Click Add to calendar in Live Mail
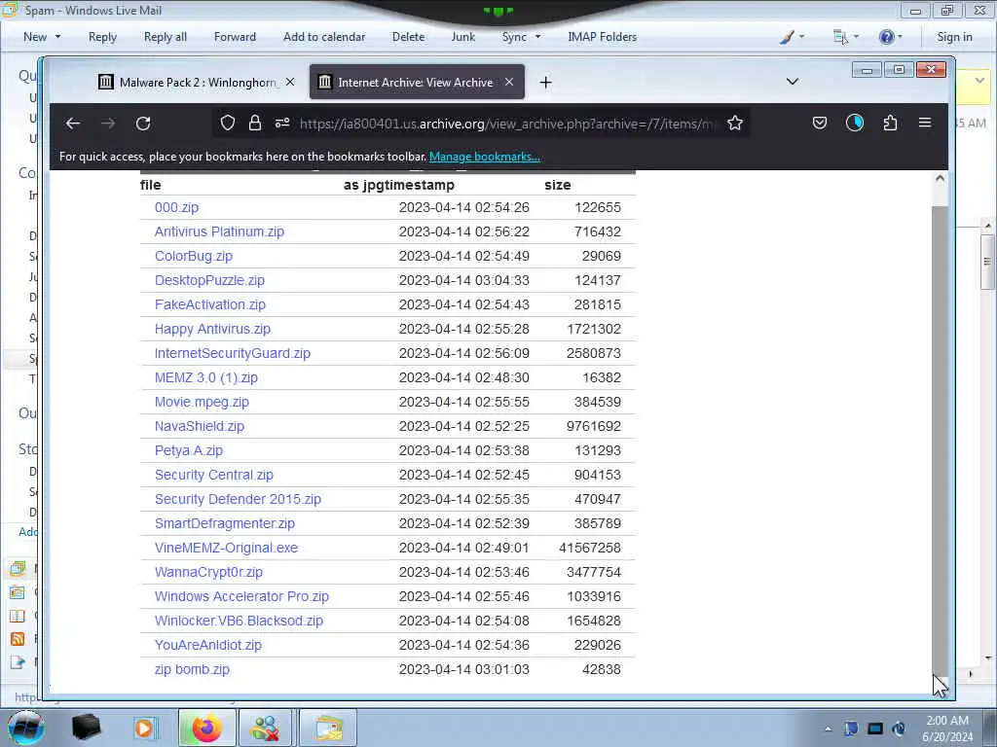This screenshot has width=997, height=747. click(x=324, y=37)
